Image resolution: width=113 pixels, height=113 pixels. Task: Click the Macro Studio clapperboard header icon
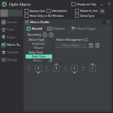(x=27, y=22)
